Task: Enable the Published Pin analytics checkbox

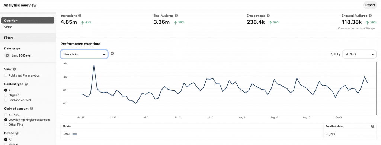Action: [x=6, y=75]
